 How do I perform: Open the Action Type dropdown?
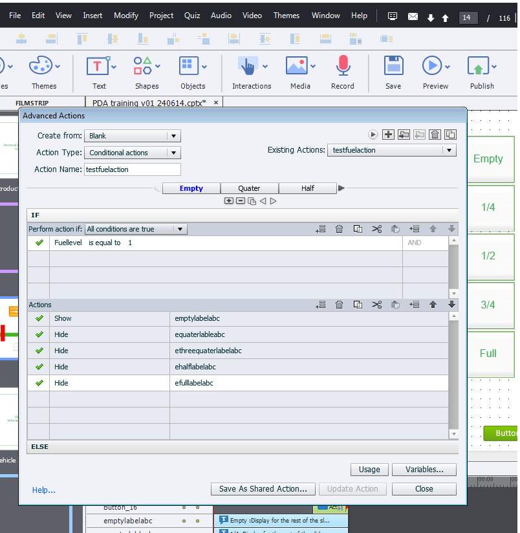133,153
